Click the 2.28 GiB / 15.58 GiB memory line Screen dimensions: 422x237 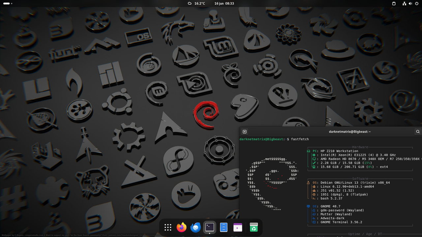pos(342,163)
